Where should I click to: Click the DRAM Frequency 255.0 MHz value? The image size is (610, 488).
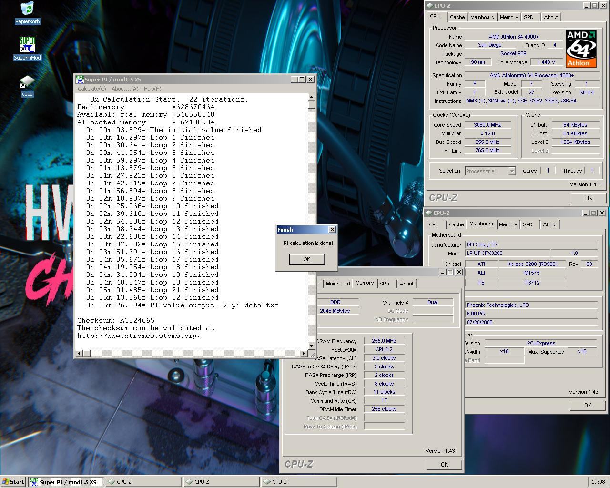[x=384, y=341]
